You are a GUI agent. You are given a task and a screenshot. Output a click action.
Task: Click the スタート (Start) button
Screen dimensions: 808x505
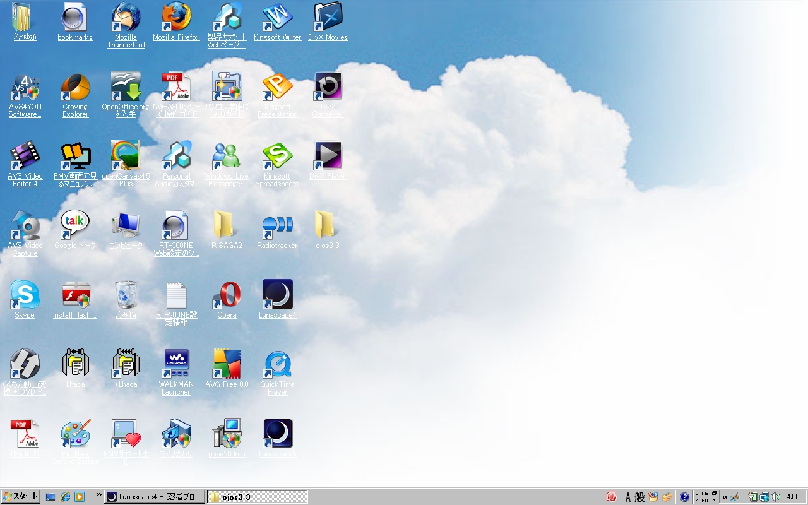tap(21, 497)
